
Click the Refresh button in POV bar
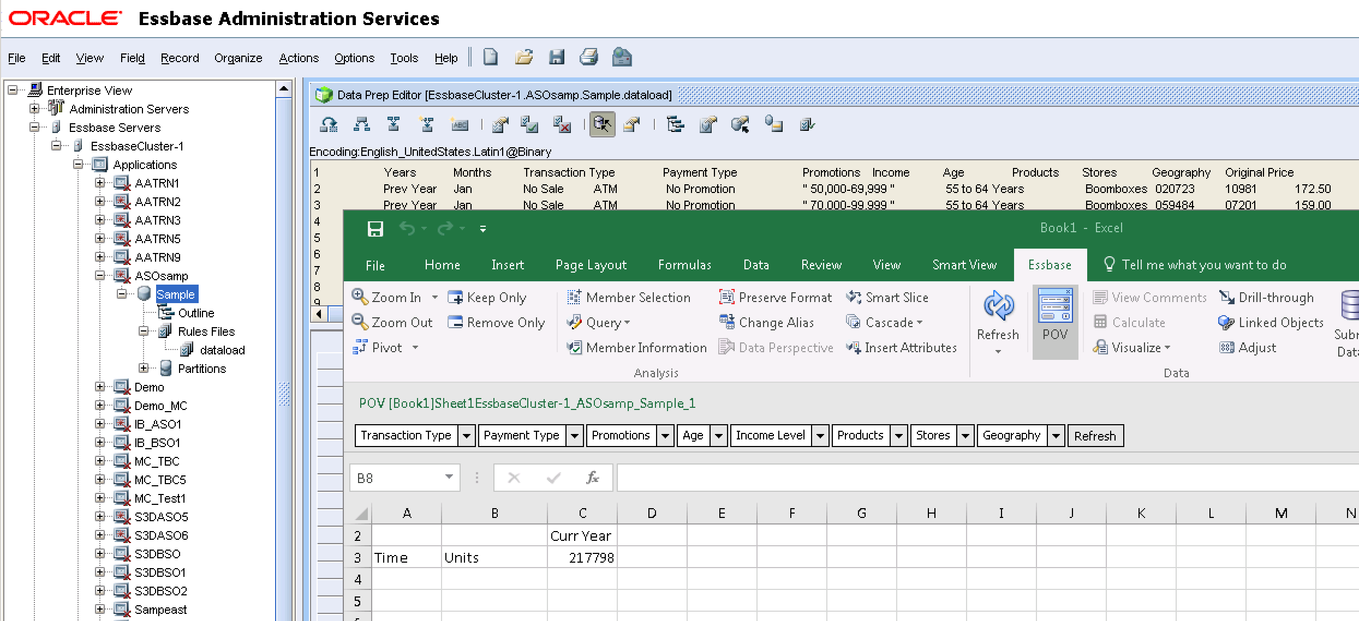[x=1095, y=436]
